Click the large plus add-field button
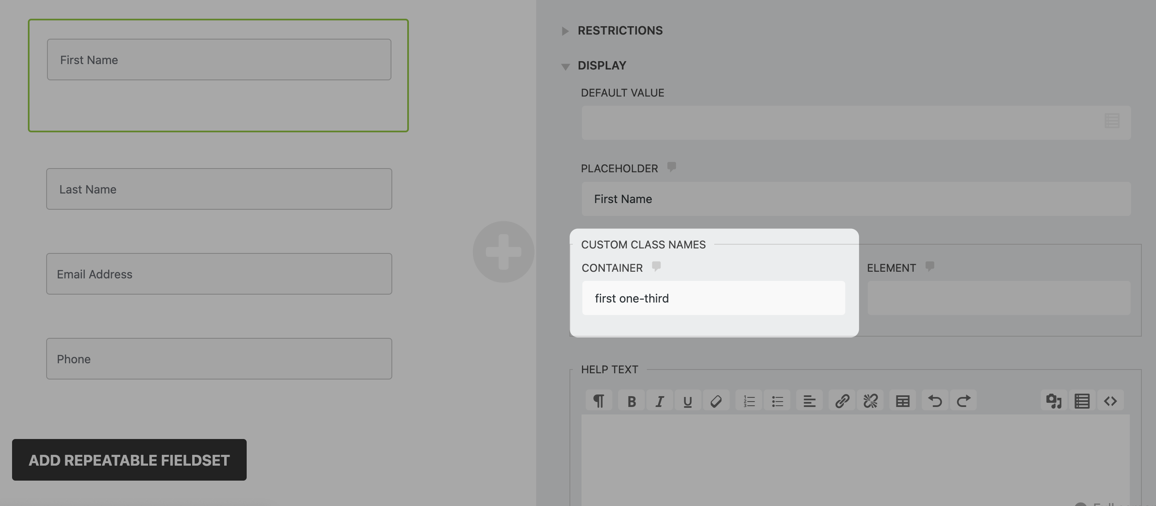The image size is (1156, 506). [503, 251]
